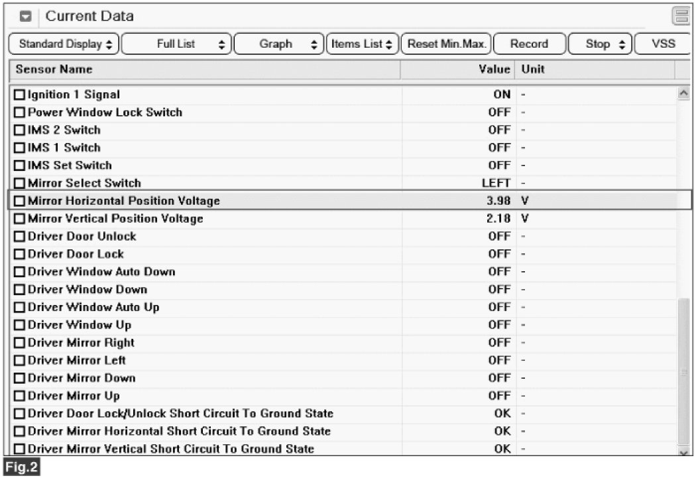The height and width of the screenshot is (478, 696).
Task: Tick the Driver Door Unlock checkbox
Action: (19, 237)
